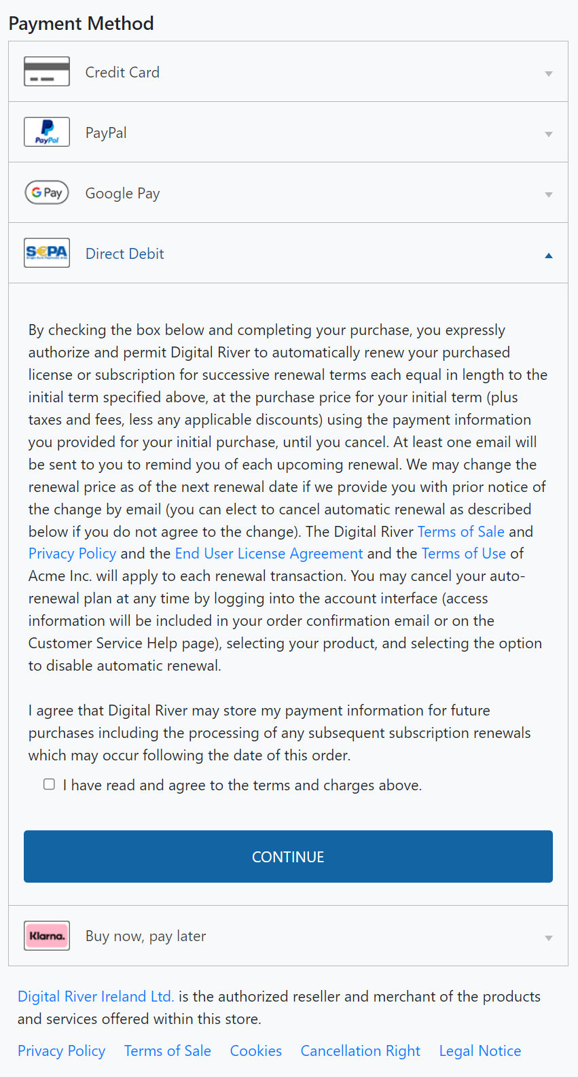This screenshot has width=578, height=1077.
Task: Open Digital River Ireland Ltd. link
Action: (x=96, y=996)
